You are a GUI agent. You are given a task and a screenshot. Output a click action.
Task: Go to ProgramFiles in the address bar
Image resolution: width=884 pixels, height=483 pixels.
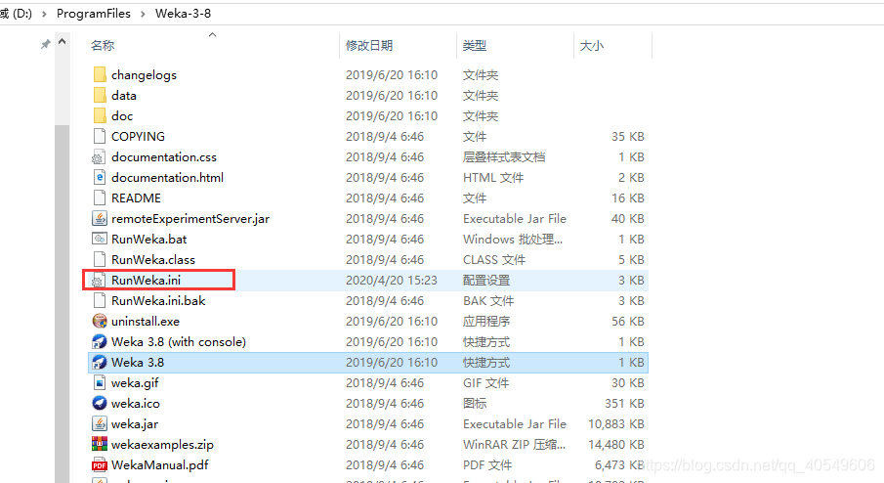coord(94,14)
